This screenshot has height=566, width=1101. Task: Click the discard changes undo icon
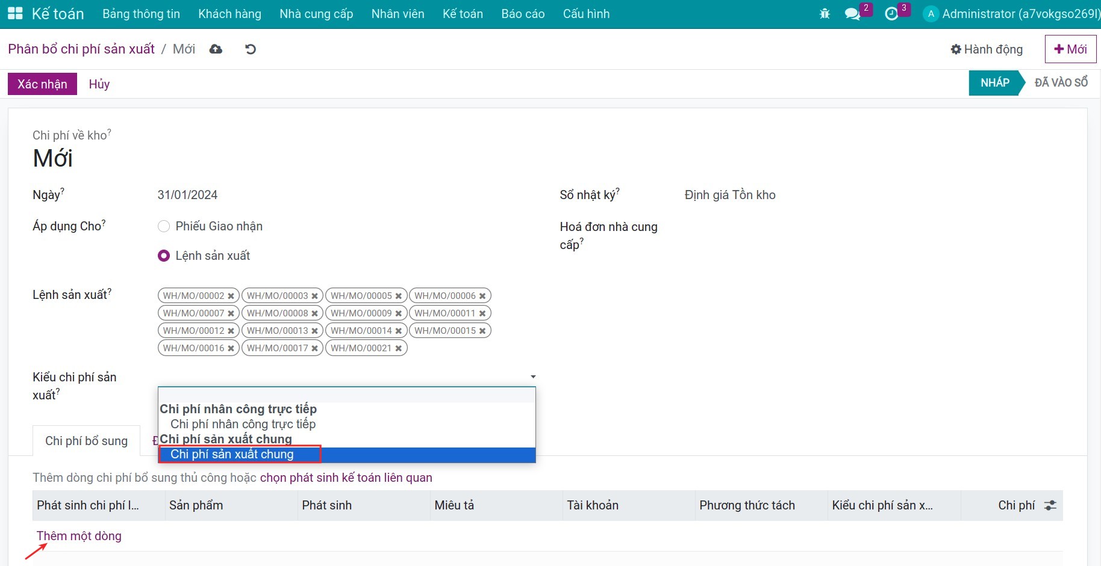251,49
